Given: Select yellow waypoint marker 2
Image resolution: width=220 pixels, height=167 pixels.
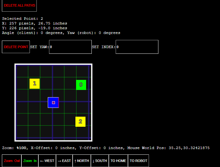Looking at the screenshot, I should [80, 122].
